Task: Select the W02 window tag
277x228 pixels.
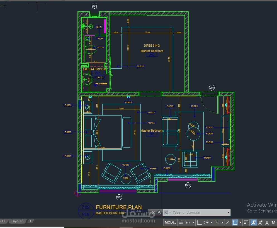Action: [188, 185]
